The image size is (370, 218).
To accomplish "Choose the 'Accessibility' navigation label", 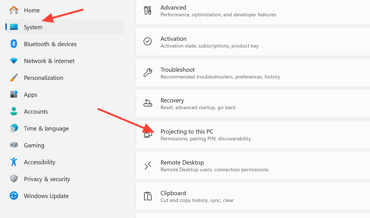I will (40, 162).
